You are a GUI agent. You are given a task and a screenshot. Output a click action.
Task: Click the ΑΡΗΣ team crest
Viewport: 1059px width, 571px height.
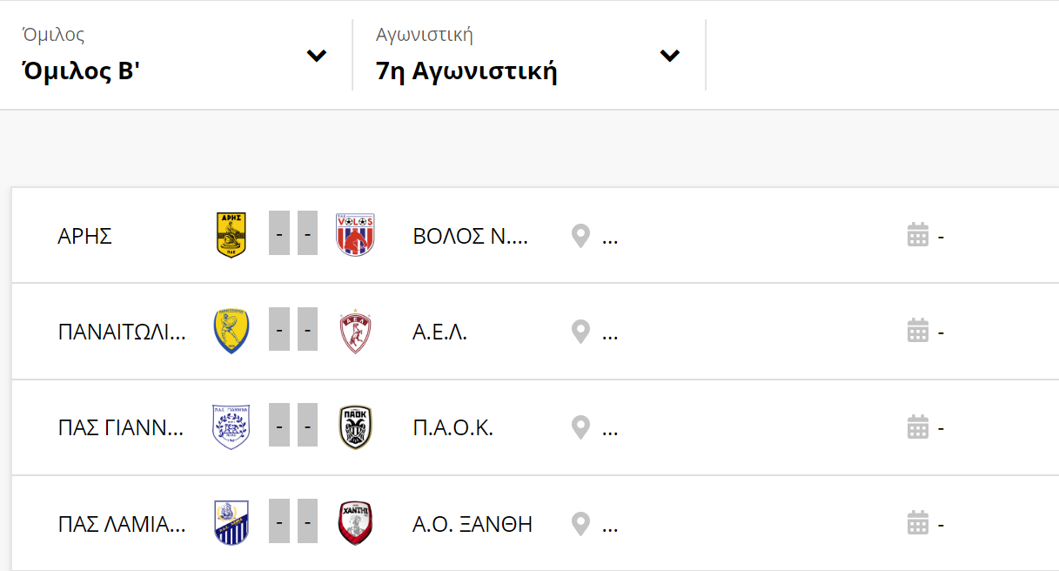(x=231, y=236)
